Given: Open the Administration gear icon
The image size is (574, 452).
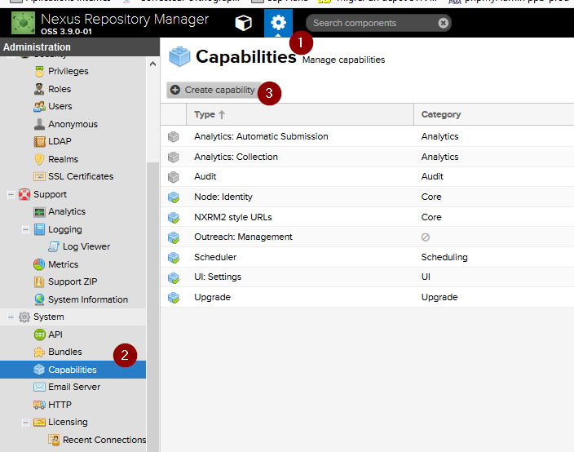Looking at the screenshot, I should click(278, 23).
